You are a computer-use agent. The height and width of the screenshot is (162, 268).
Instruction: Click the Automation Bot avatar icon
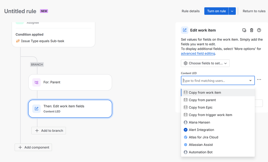point(185,152)
